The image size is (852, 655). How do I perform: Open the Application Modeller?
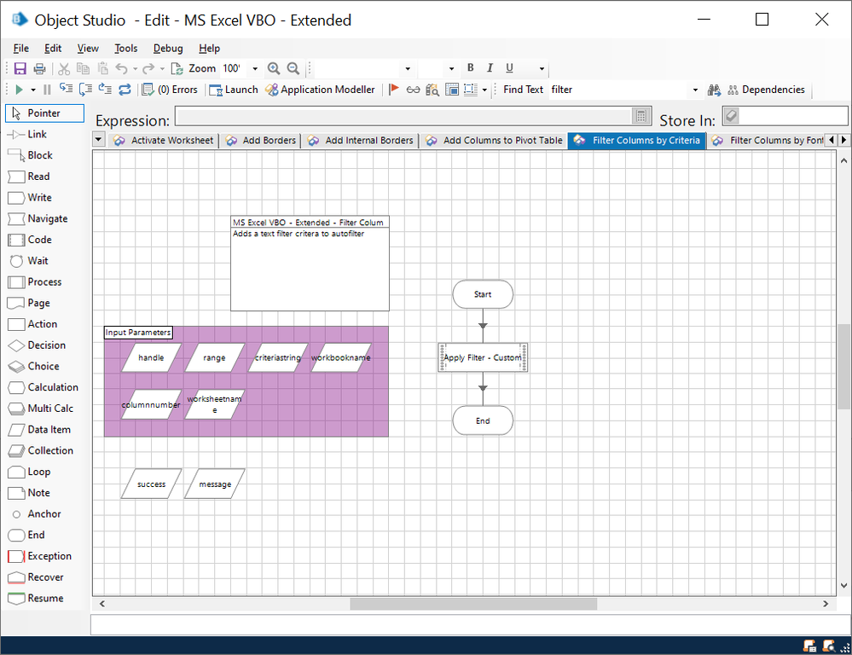coord(320,90)
